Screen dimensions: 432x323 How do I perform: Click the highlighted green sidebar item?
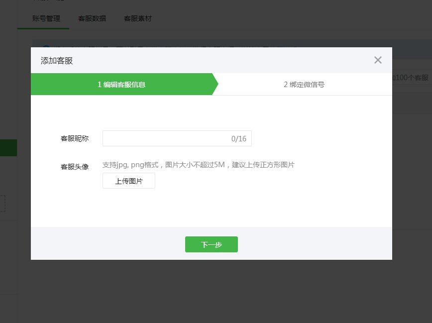[x=7, y=147]
